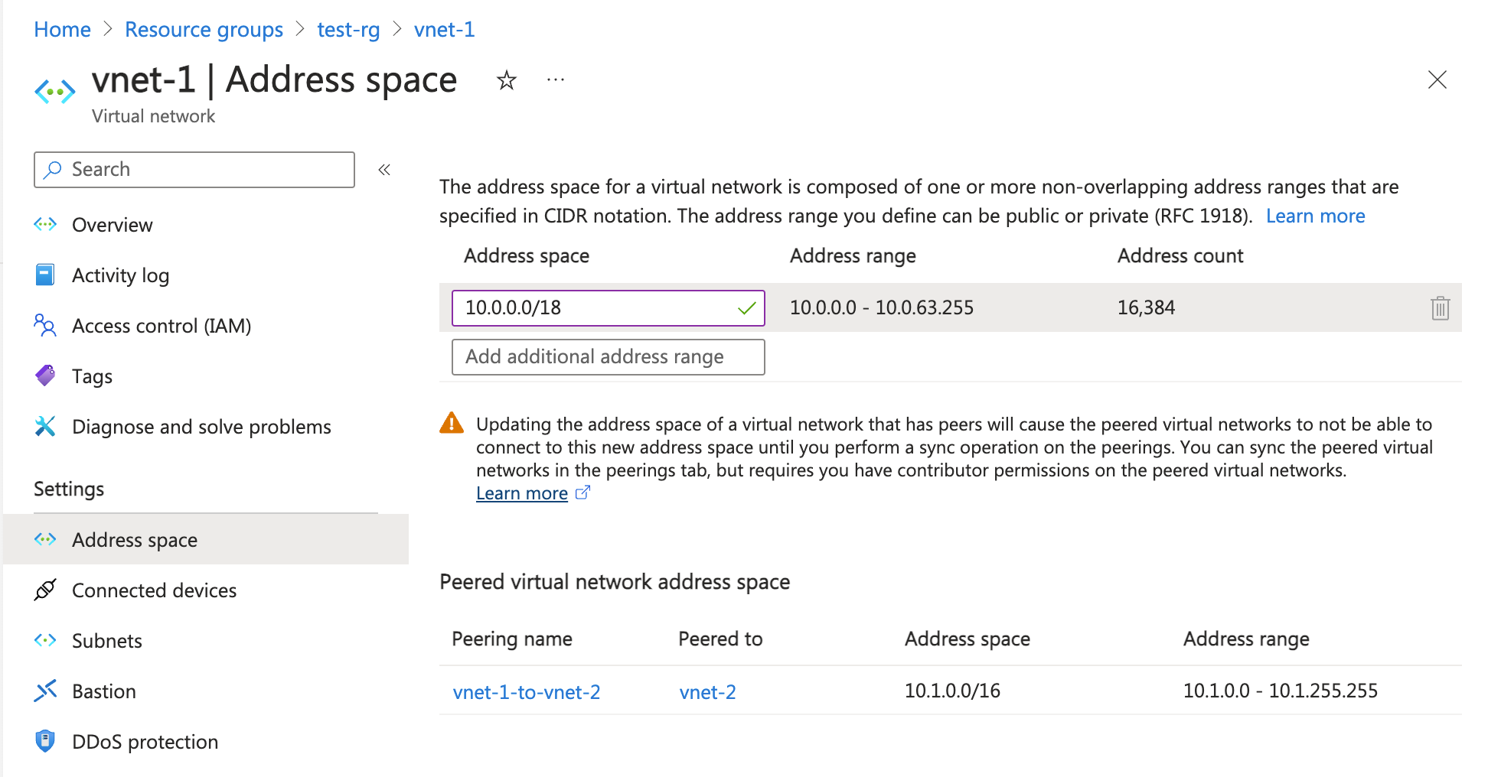Screen dimensions: 1488x777
Task: Open the vnet-1-to-vnet-2 peering
Action: tap(526, 691)
